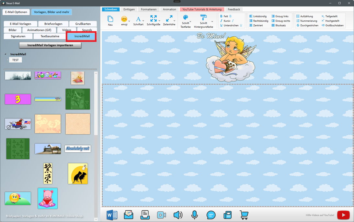This screenshot has height=222, width=354.
Task: Click IncrediMail Vorlagen importieren button
Action: click(50, 45)
